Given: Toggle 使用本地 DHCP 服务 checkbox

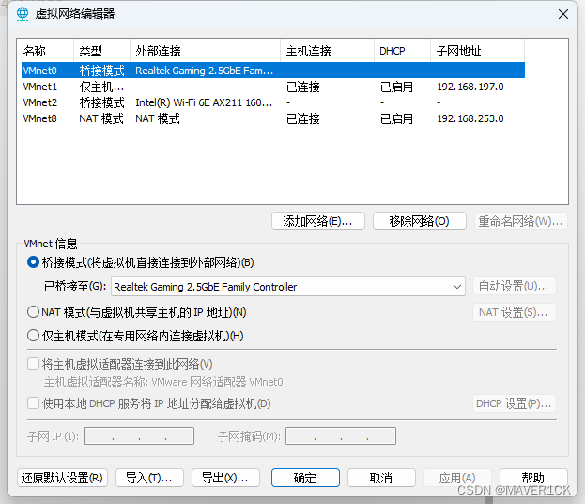Looking at the screenshot, I should click(33, 403).
